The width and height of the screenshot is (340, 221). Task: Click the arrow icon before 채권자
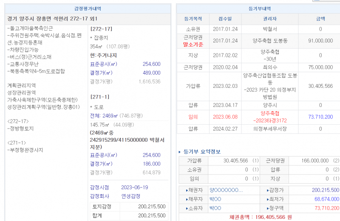click(187, 190)
